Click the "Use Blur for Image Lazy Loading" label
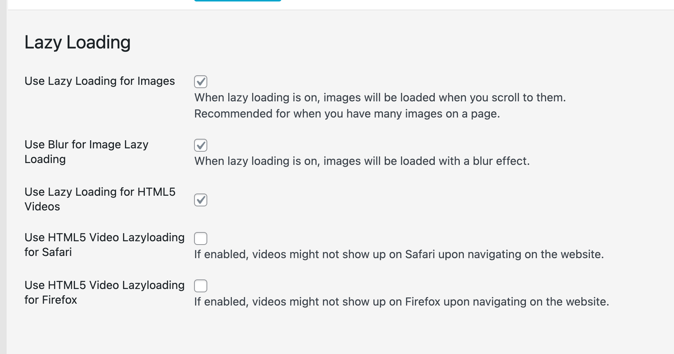 pyautogui.click(x=86, y=152)
